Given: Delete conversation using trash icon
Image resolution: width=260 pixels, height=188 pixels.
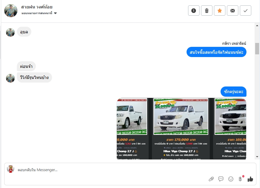Looking at the screenshot, I should pos(207,11).
